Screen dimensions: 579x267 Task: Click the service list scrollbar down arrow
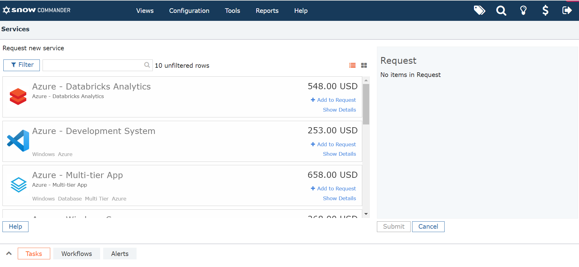(366, 214)
